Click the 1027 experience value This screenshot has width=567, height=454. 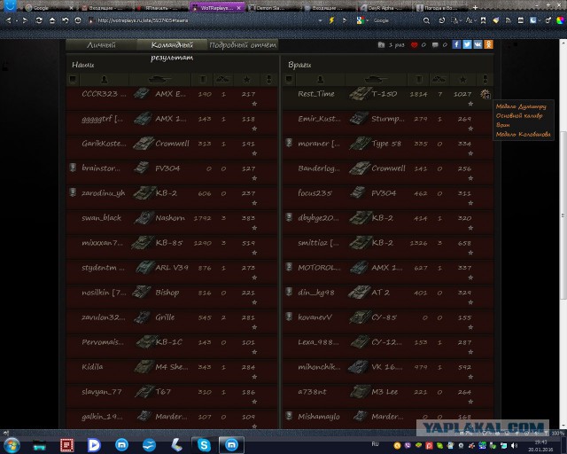tap(462, 94)
